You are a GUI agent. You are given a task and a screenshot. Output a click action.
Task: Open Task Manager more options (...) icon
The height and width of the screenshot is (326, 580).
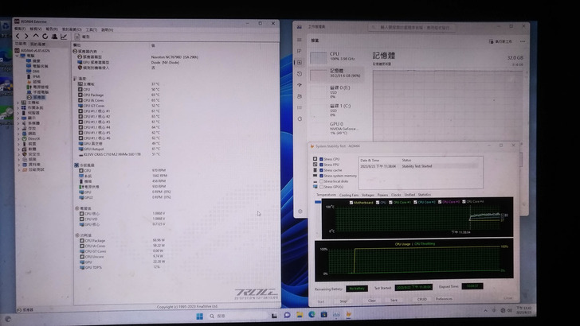(523, 41)
